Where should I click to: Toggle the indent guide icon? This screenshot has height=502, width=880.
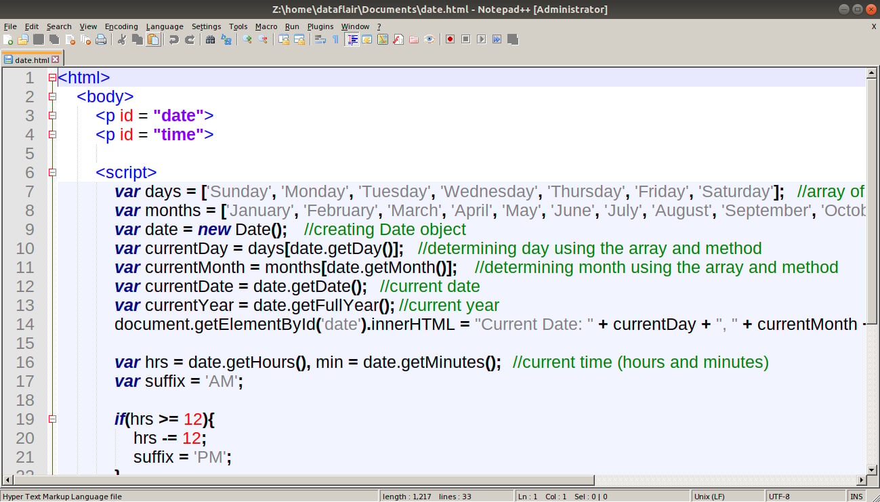point(352,39)
